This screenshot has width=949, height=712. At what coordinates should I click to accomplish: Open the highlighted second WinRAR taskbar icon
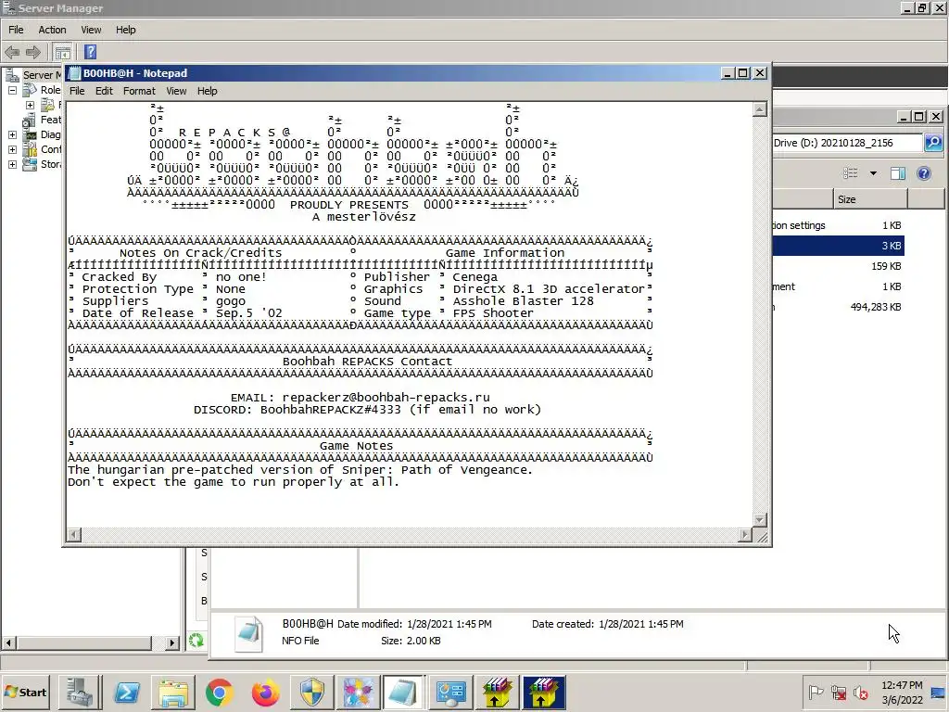coord(543,693)
